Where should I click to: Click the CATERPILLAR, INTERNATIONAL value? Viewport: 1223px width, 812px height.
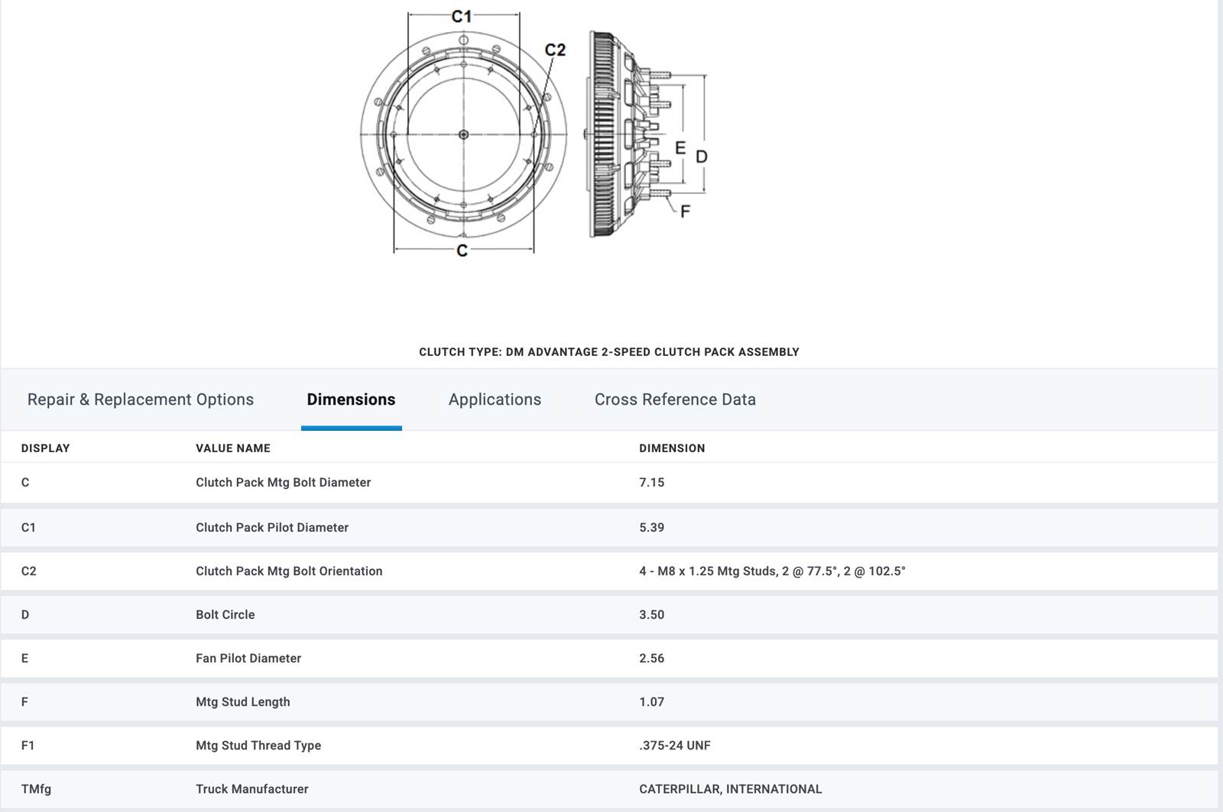point(731,789)
